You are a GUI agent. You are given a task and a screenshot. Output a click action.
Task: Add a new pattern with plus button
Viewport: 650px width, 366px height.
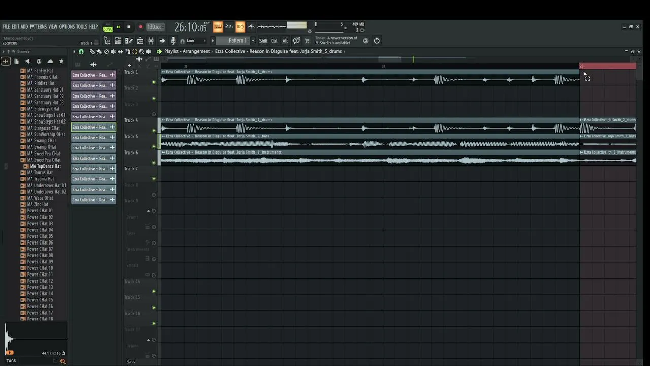pyautogui.click(x=253, y=41)
